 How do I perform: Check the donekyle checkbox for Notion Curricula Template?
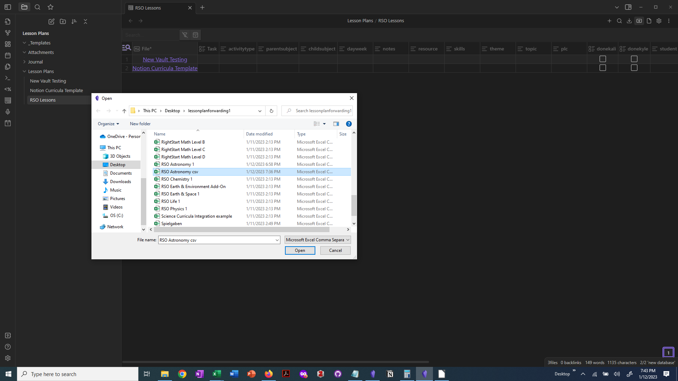(634, 68)
